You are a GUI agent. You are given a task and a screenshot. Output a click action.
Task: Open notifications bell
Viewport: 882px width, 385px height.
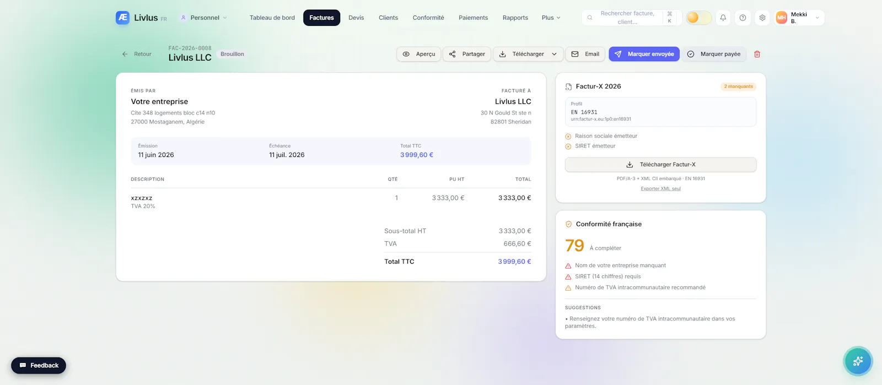click(723, 18)
